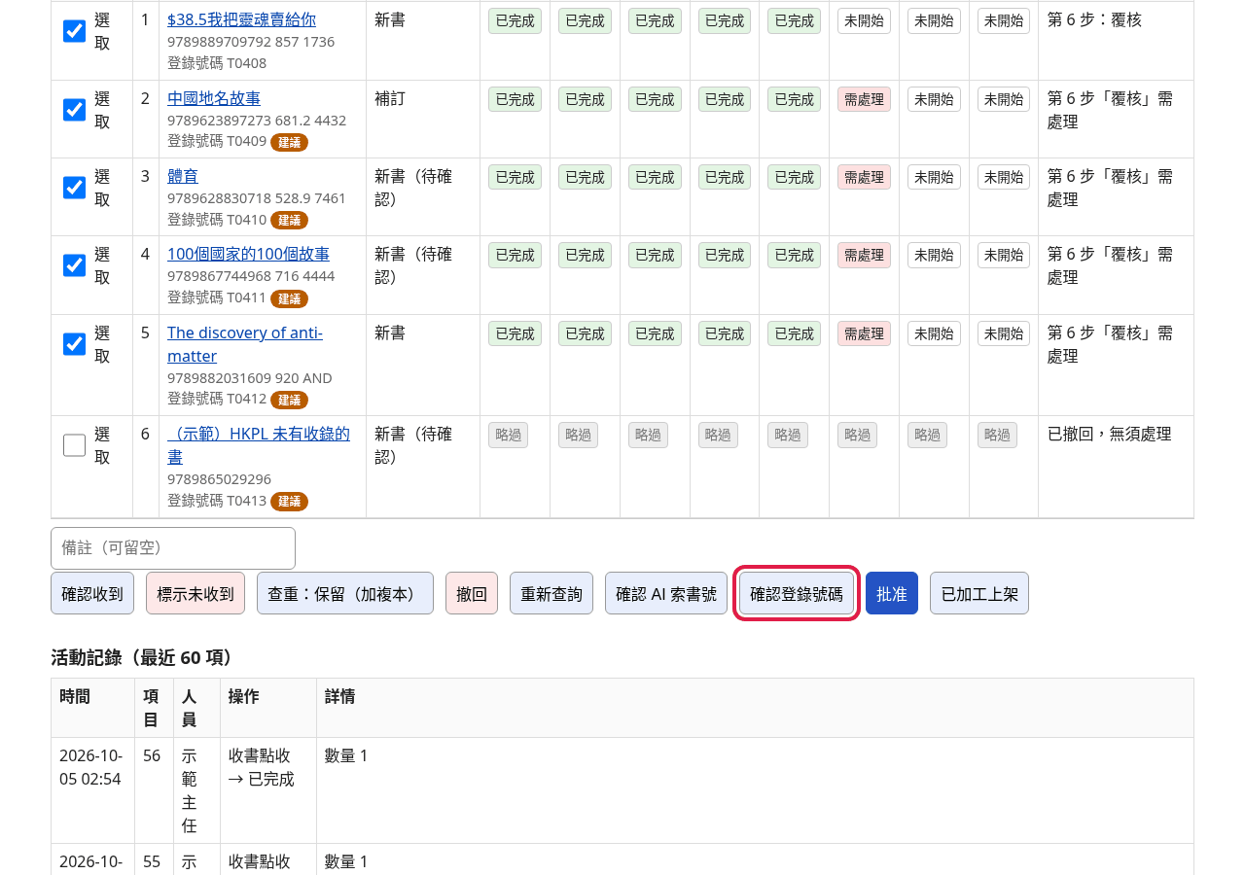This screenshot has height=875, width=1245.
Task: Open the 體育 book link
Action: (183, 176)
